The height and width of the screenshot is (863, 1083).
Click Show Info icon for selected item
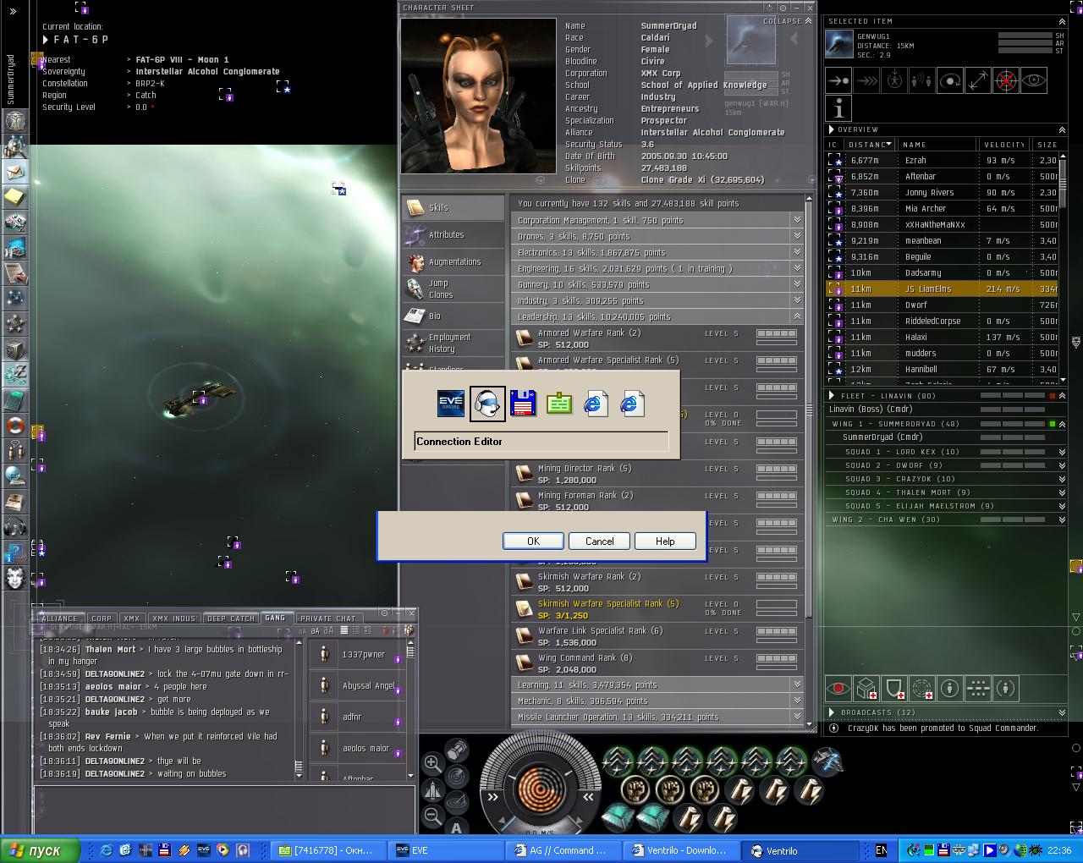pyautogui.click(x=838, y=108)
